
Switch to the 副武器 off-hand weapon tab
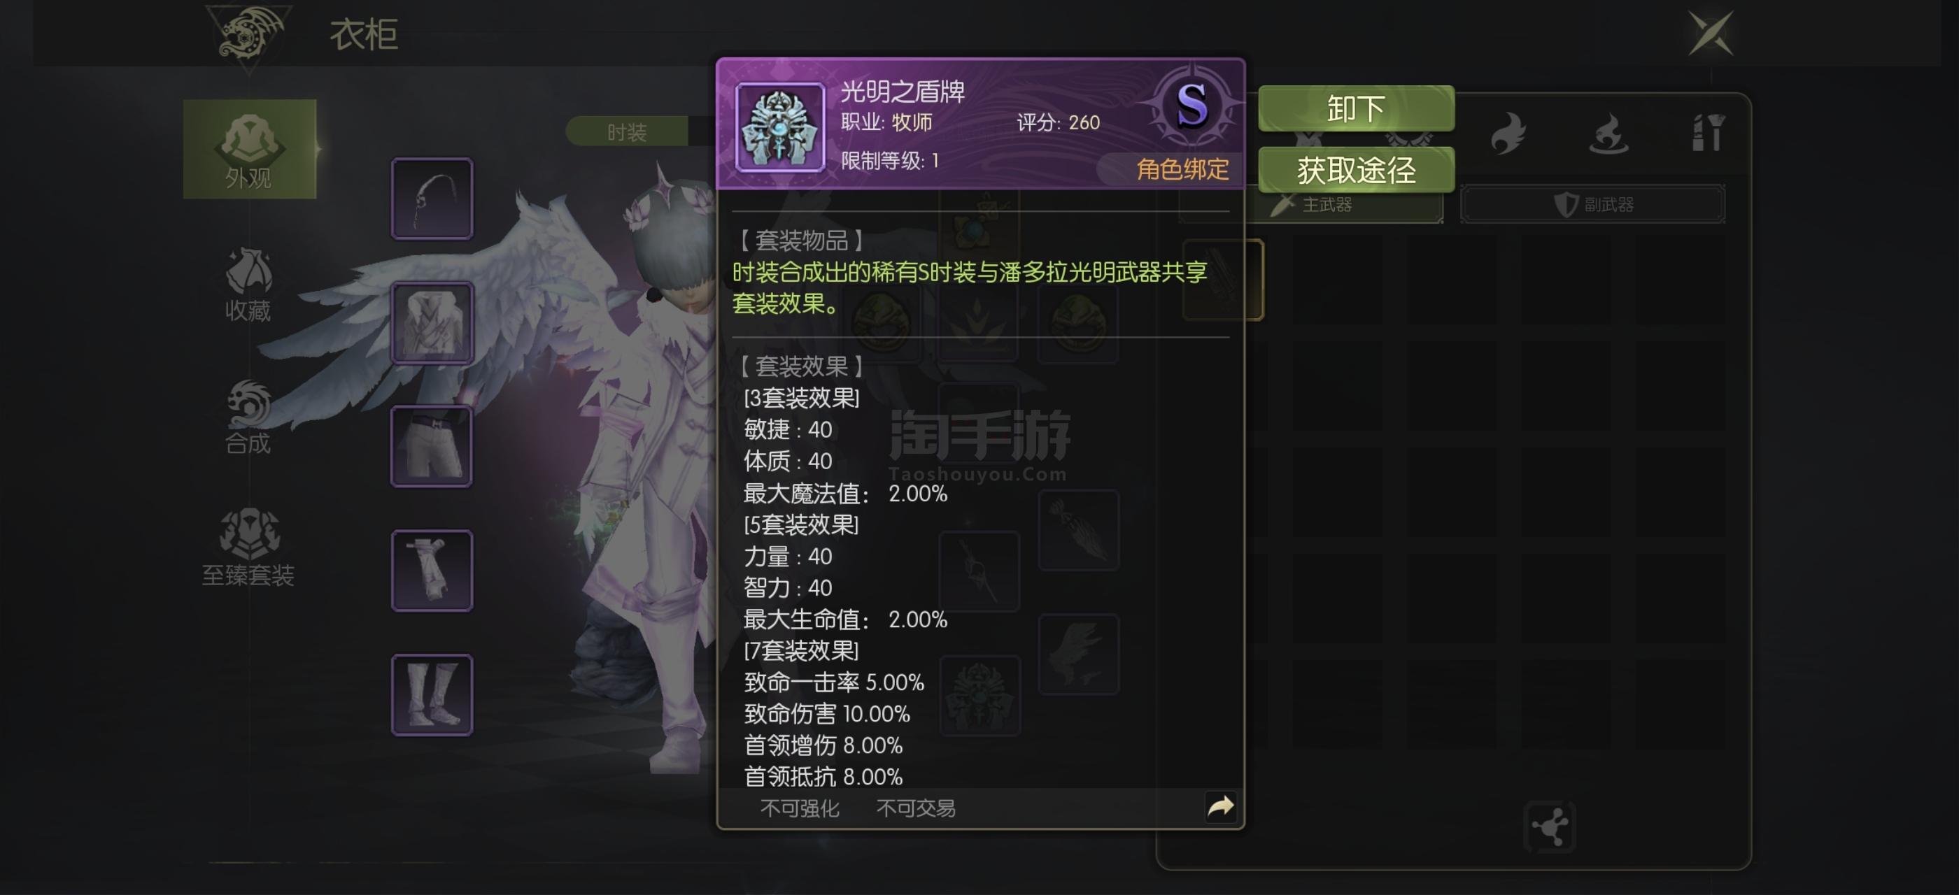pyautogui.click(x=1593, y=204)
